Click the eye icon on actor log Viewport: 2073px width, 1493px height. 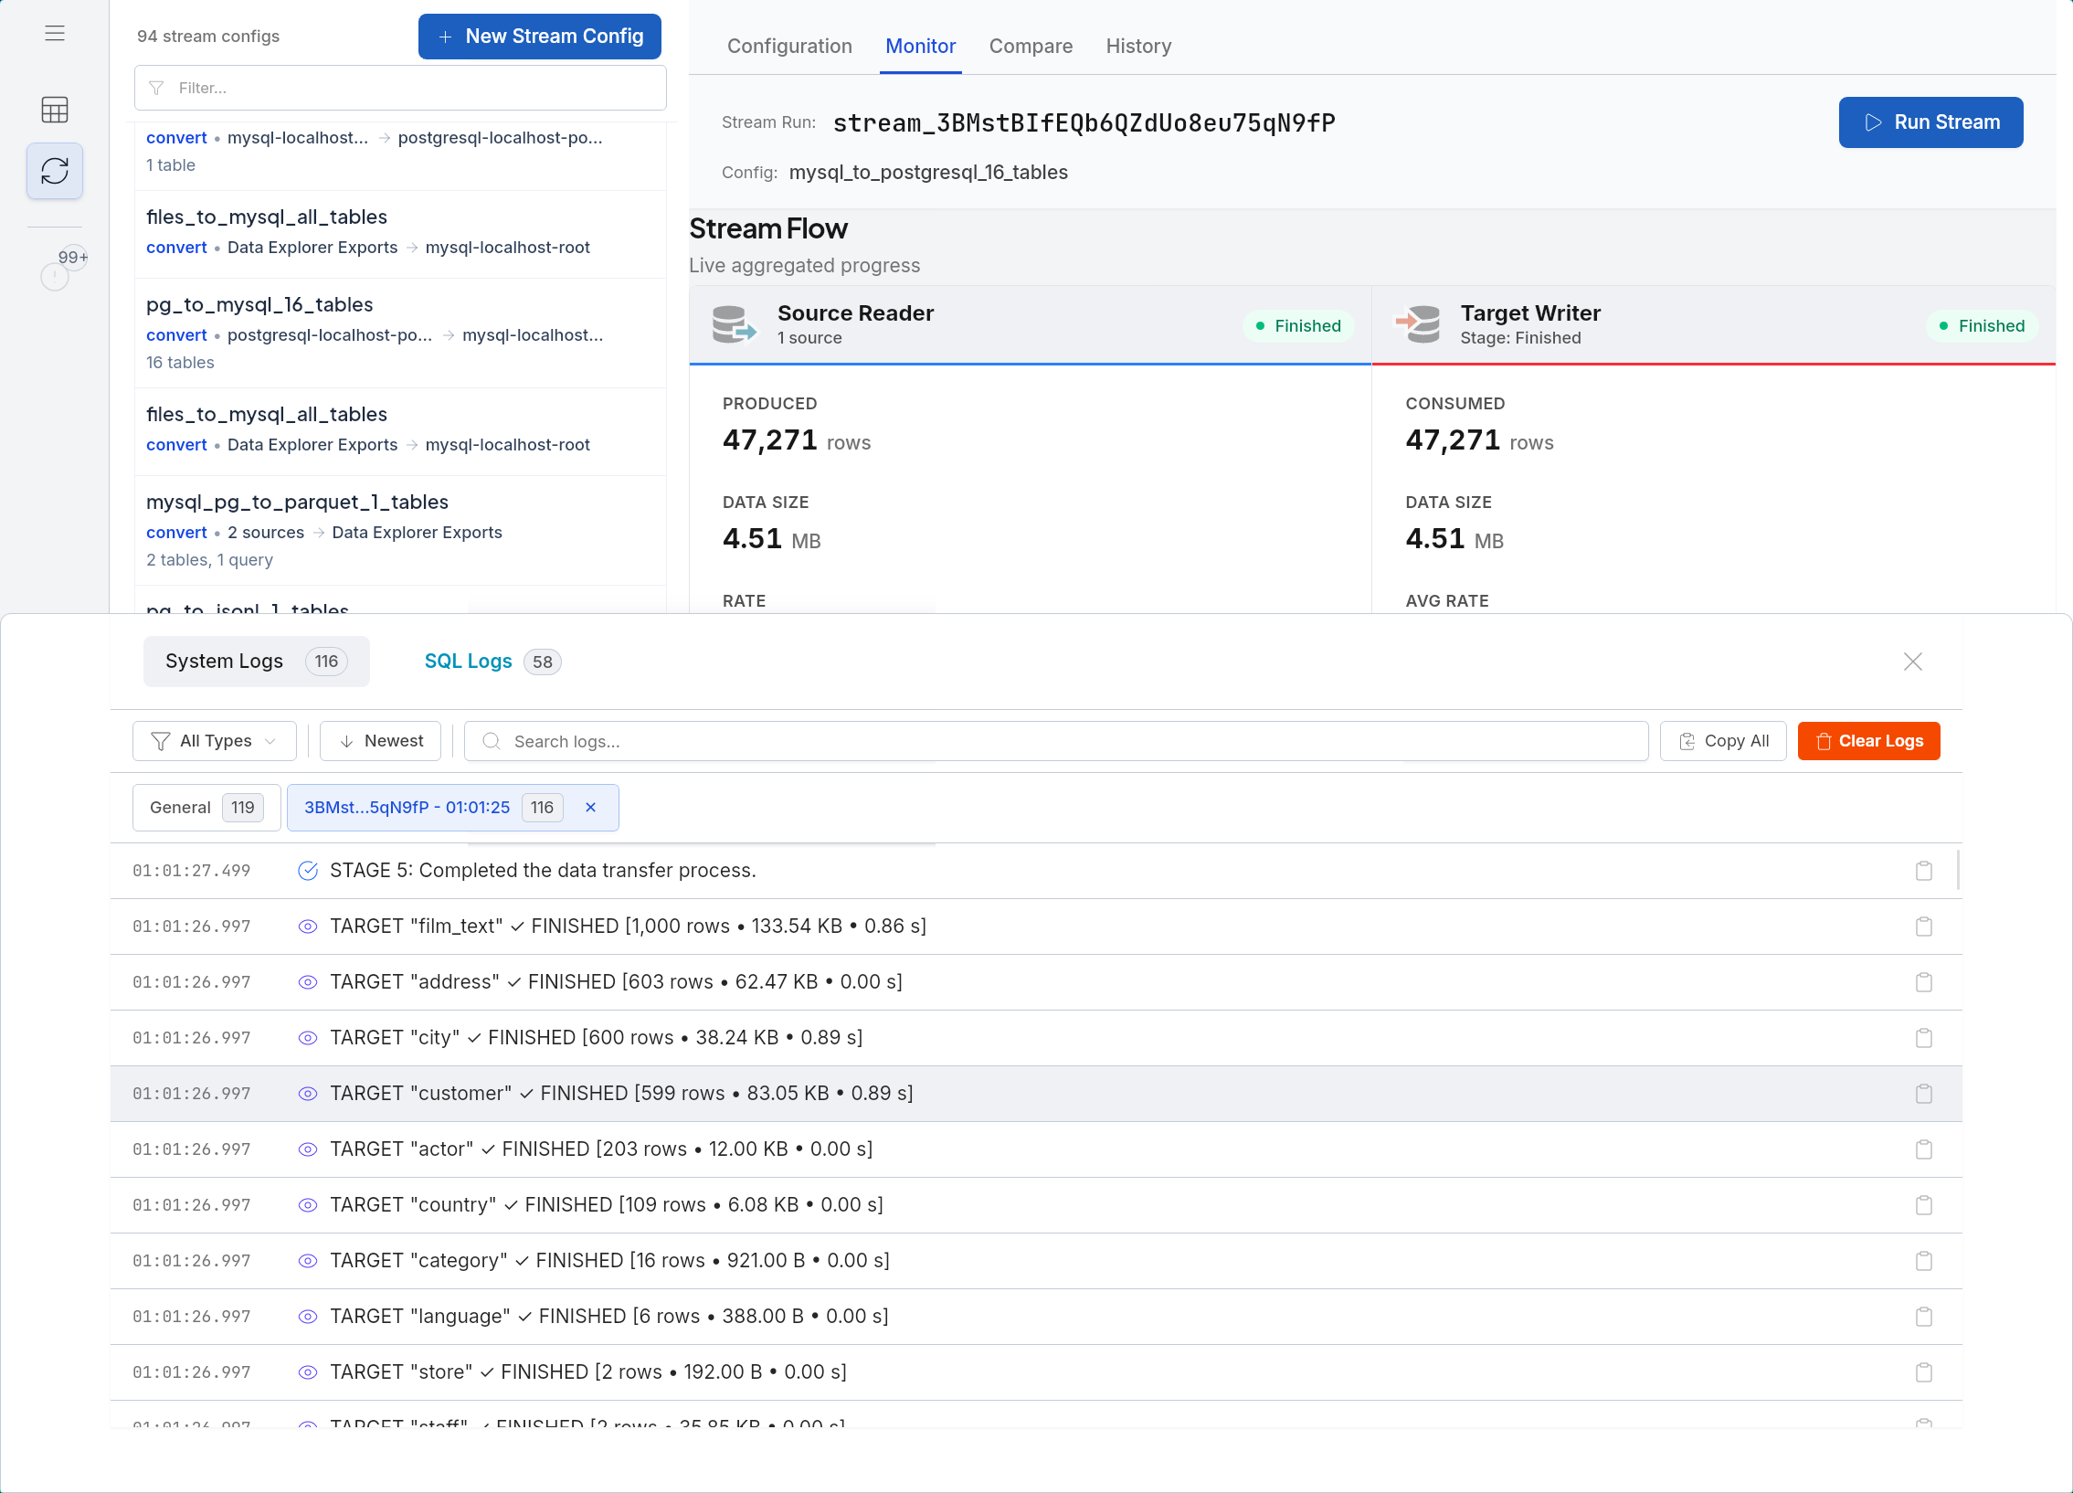click(308, 1149)
